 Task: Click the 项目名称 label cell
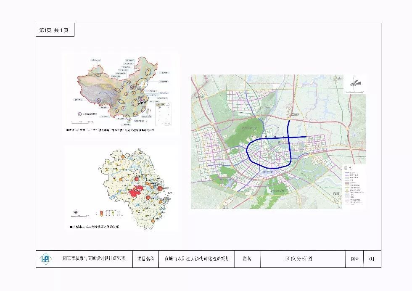[145, 259]
